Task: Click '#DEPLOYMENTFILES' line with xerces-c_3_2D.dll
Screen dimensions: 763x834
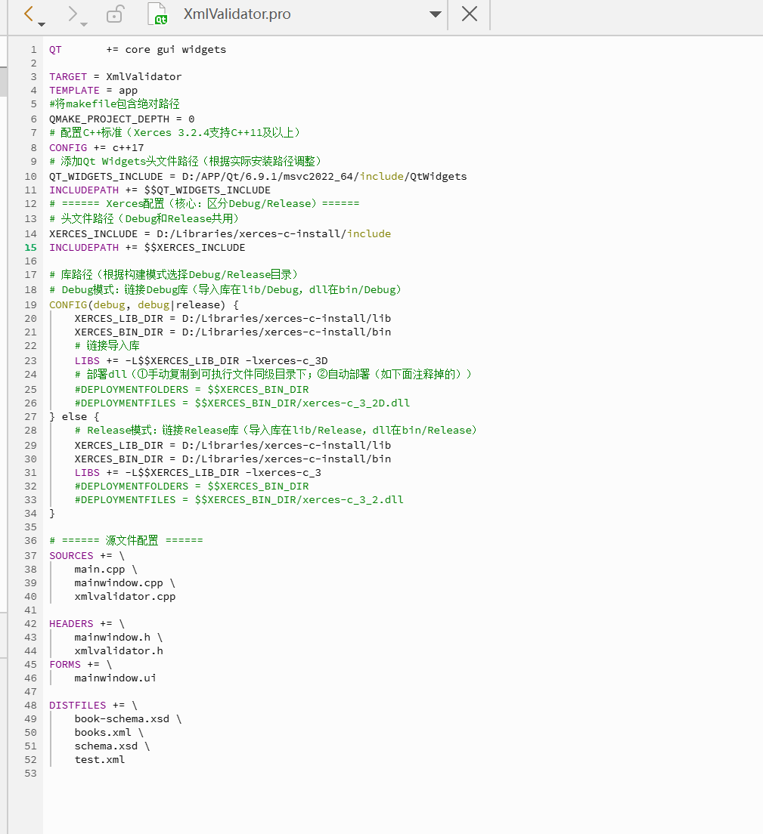Action: 242,403
